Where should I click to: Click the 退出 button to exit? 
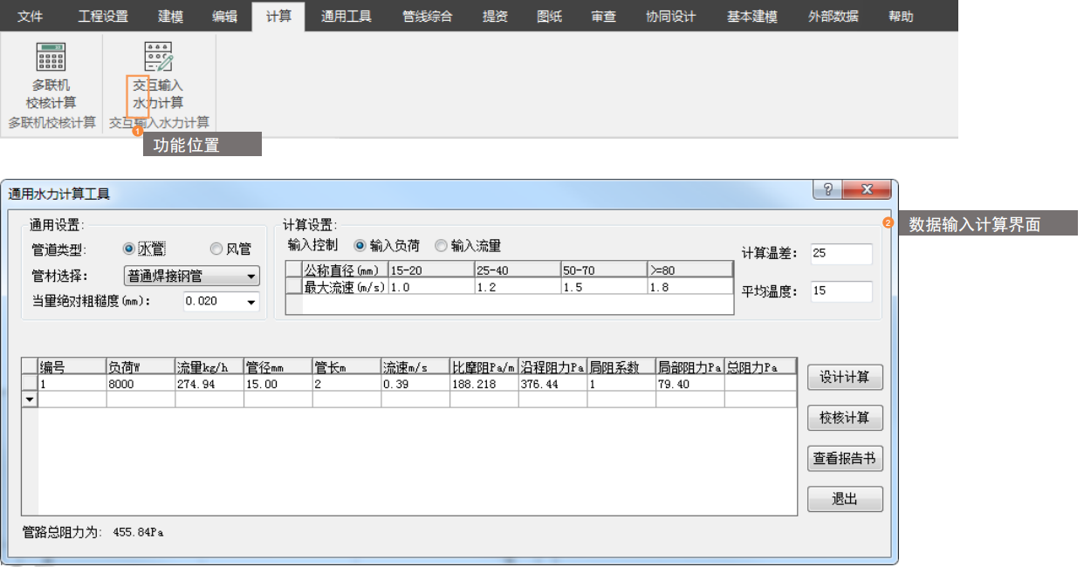click(844, 499)
